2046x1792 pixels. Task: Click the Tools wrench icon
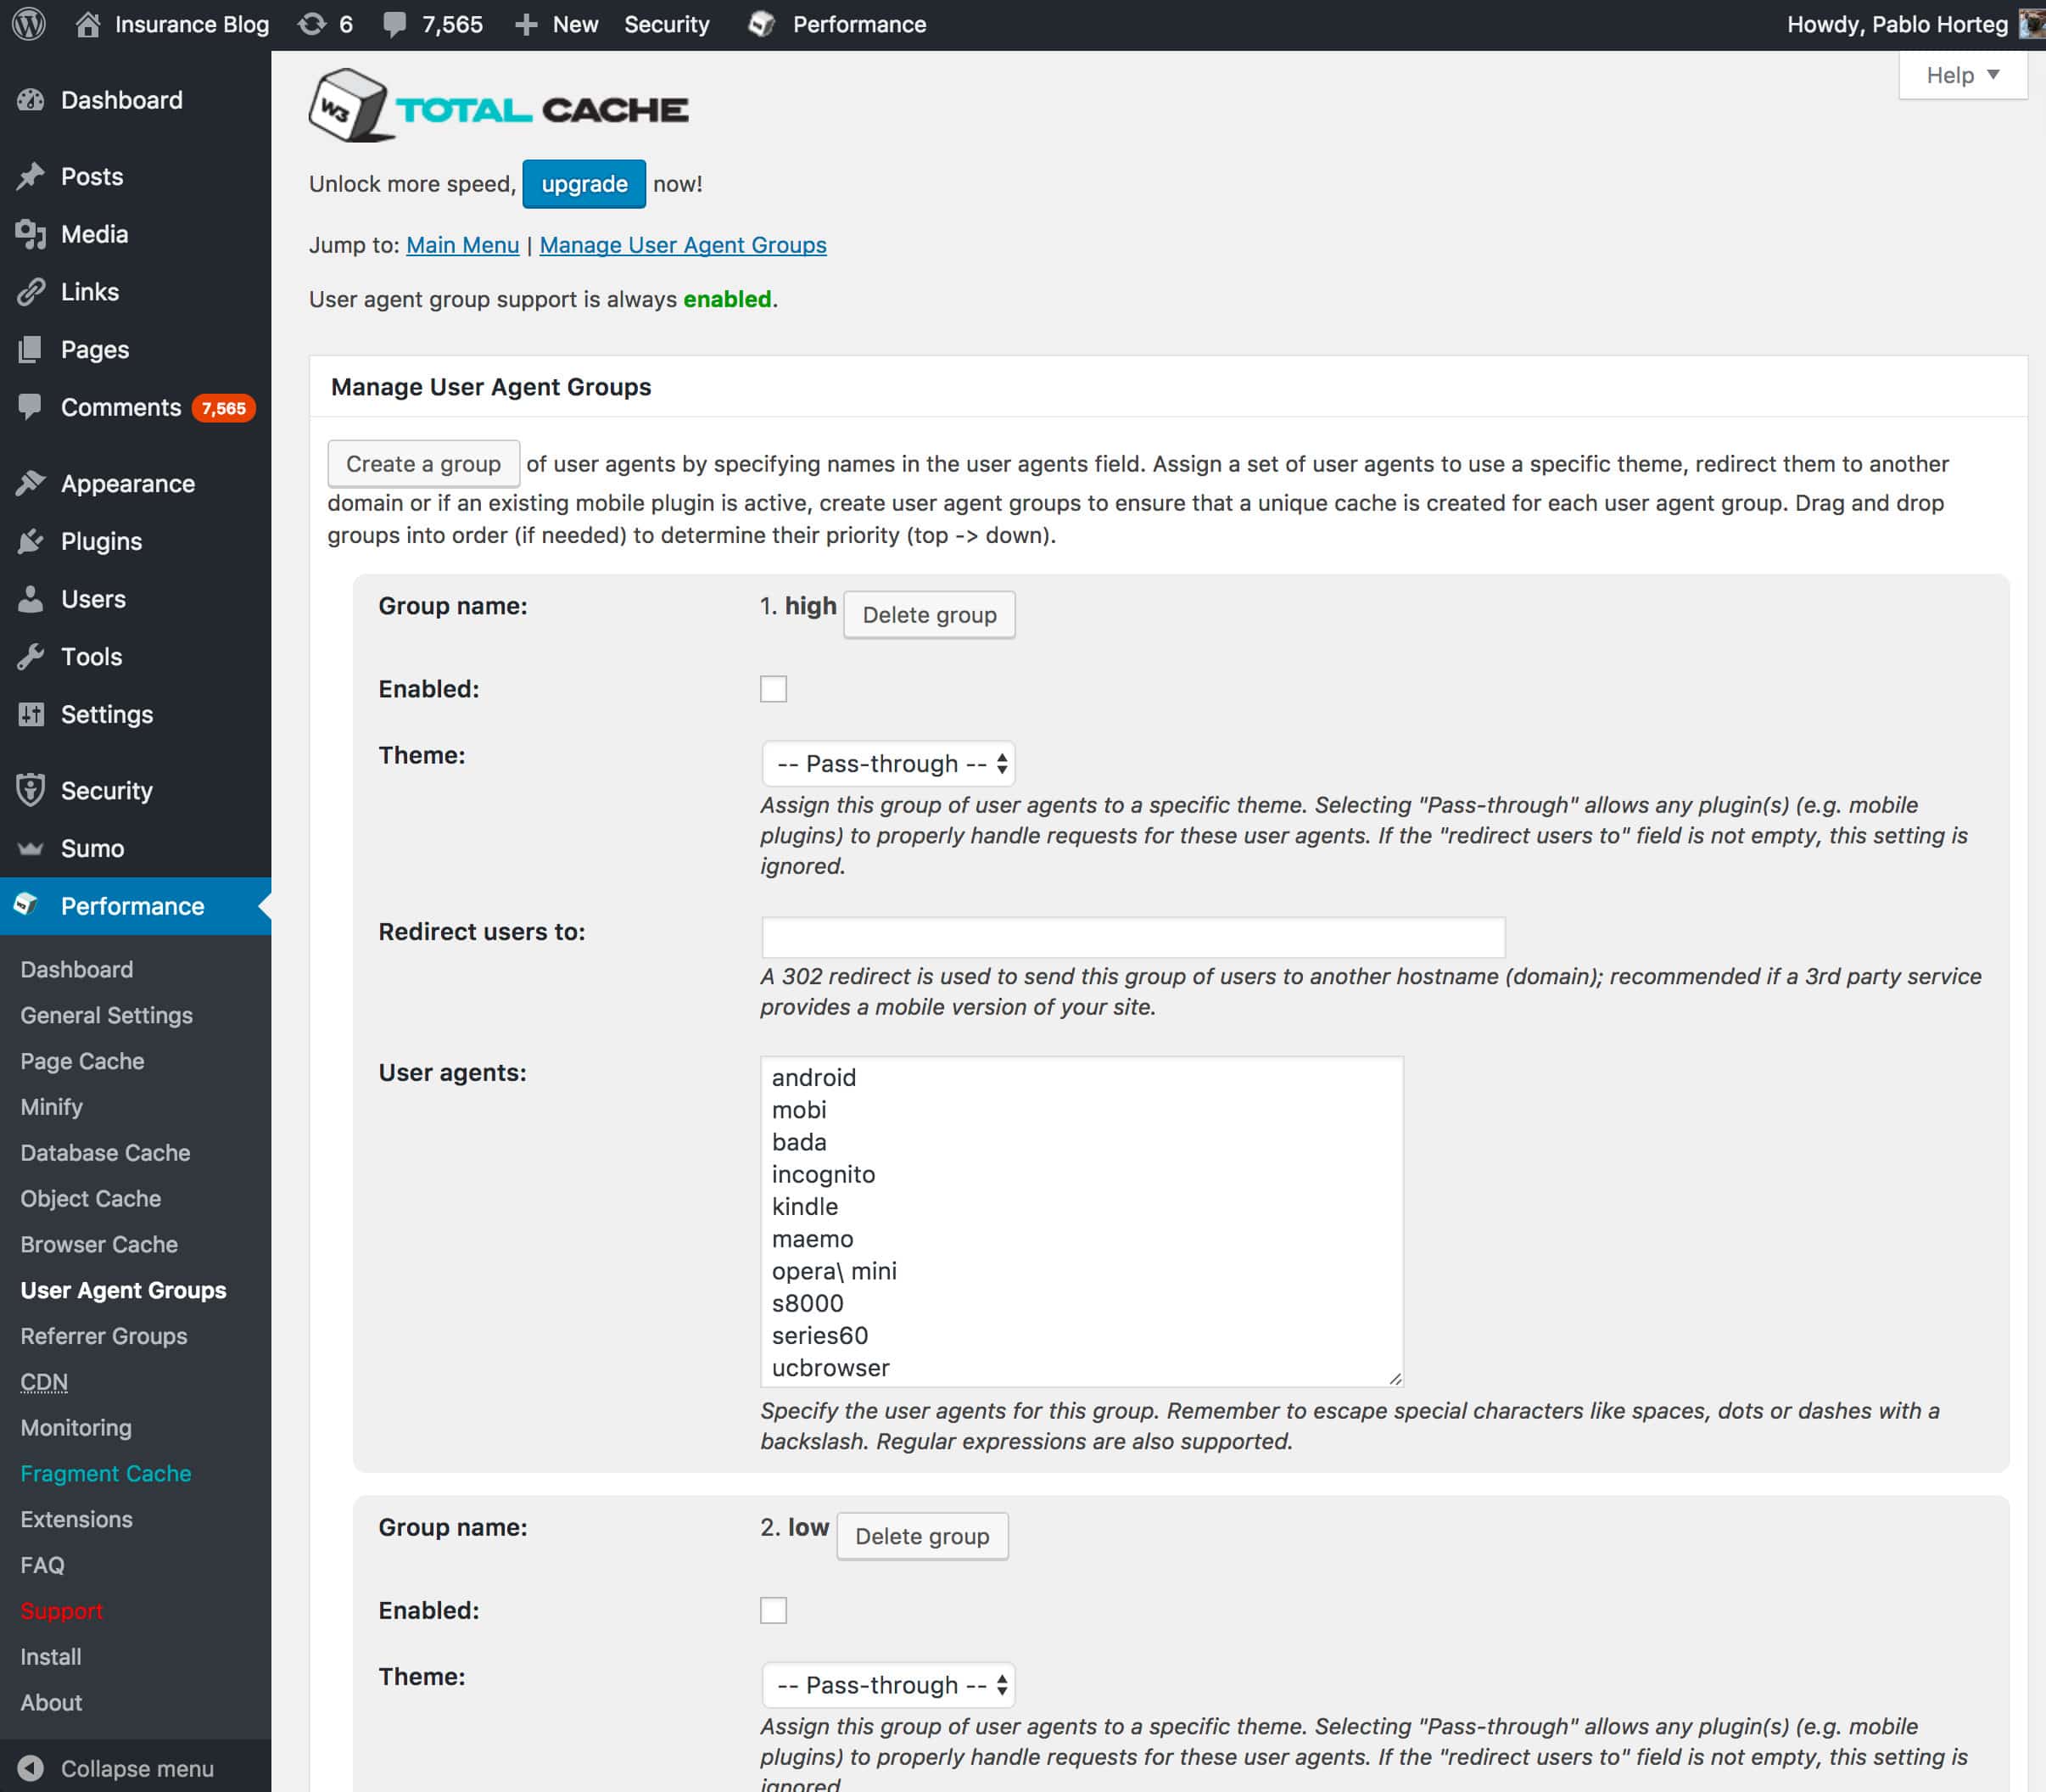click(x=31, y=657)
